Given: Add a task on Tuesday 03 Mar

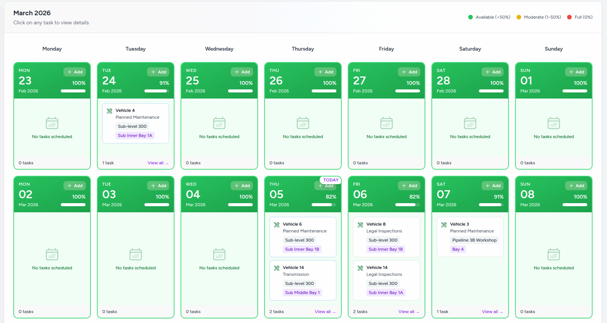Looking at the screenshot, I should (158, 186).
